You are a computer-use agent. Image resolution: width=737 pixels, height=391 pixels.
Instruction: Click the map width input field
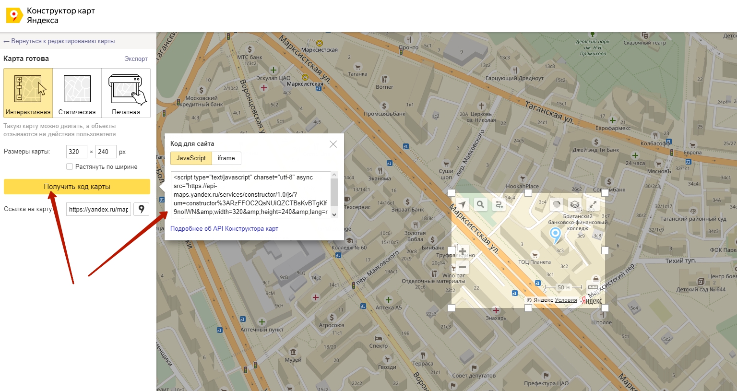tap(76, 152)
